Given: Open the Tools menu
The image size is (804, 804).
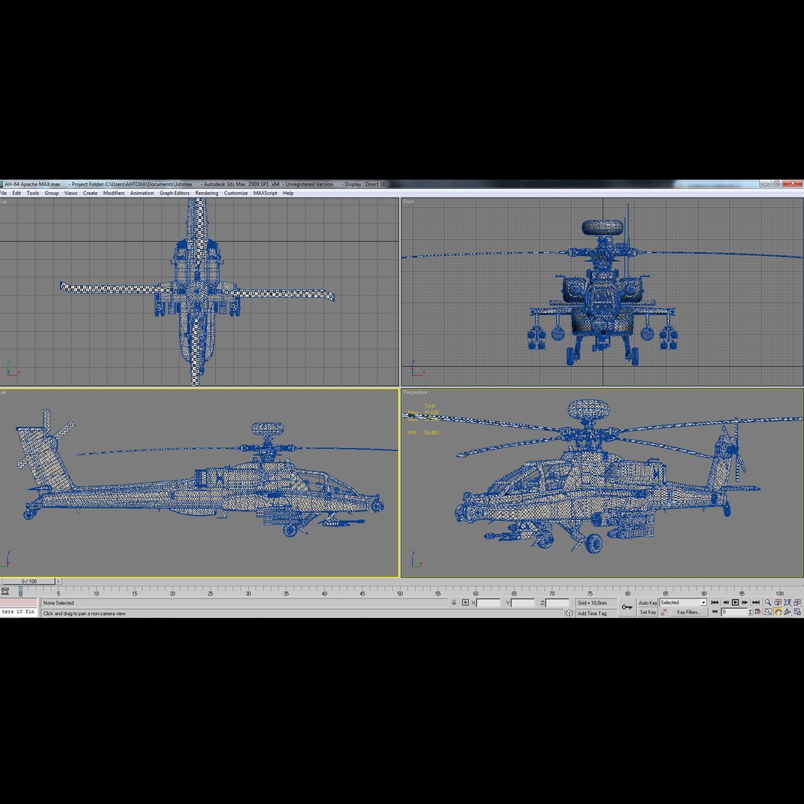Looking at the screenshot, I should click(33, 194).
